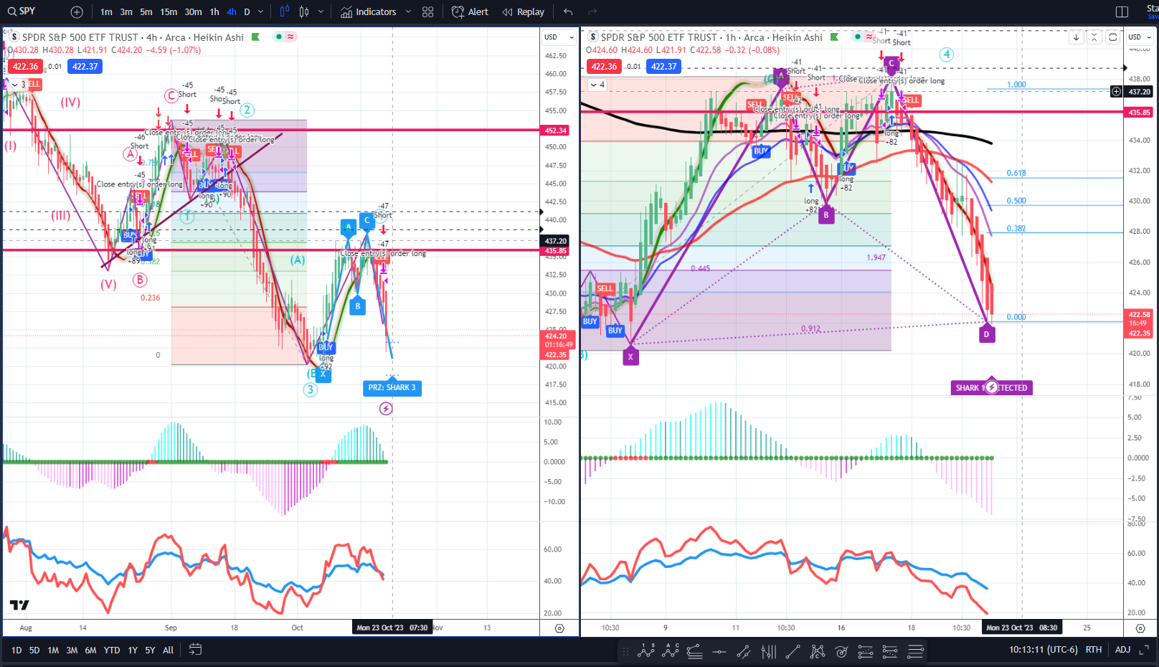1159x667 pixels.
Task: Add symbol with the plus circle icon
Action: pyautogui.click(x=77, y=12)
